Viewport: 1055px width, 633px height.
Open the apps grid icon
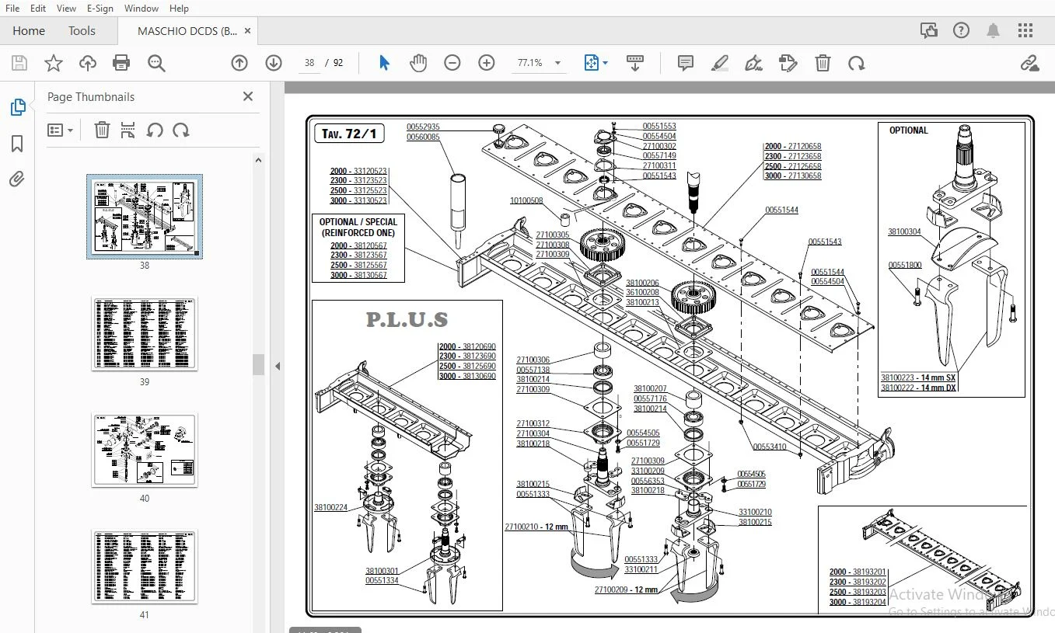pyautogui.click(x=1025, y=31)
